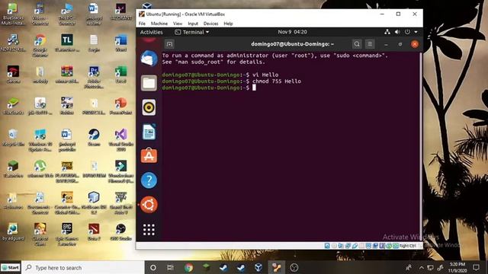488x274 pixels.
Task: Select the PowerPoint desktop shortcut
Action: click(x=120, y=106)
